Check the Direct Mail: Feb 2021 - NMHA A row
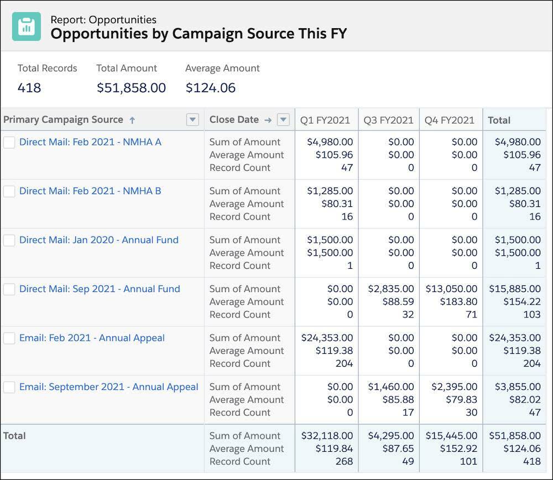Screen dimensions: 553x480 pos(9,142)
